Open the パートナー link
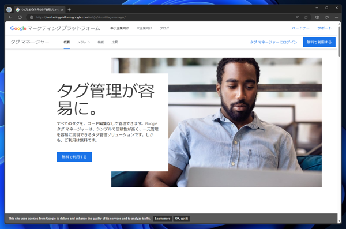346x229 pixels. coord(300,28)
